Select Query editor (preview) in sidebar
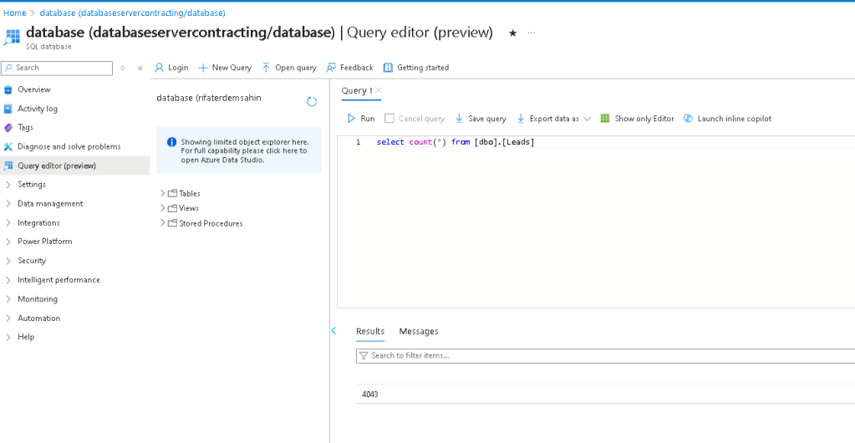855x443 pixels. (74, 165)
